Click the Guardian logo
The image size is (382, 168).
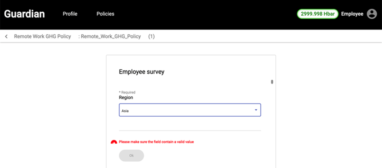(x=24, y=14)
